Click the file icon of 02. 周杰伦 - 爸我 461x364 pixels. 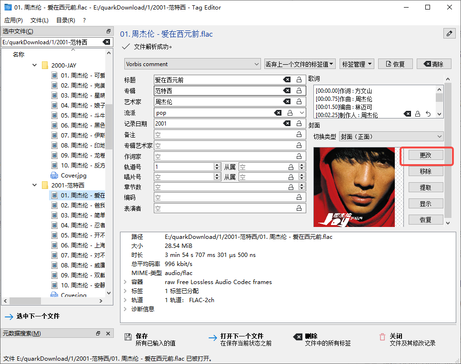[x=54, y=206]
